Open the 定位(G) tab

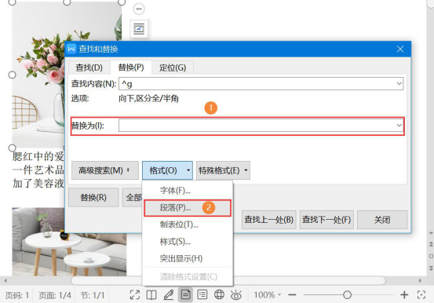pyautogui.click(x=173, y=68)
